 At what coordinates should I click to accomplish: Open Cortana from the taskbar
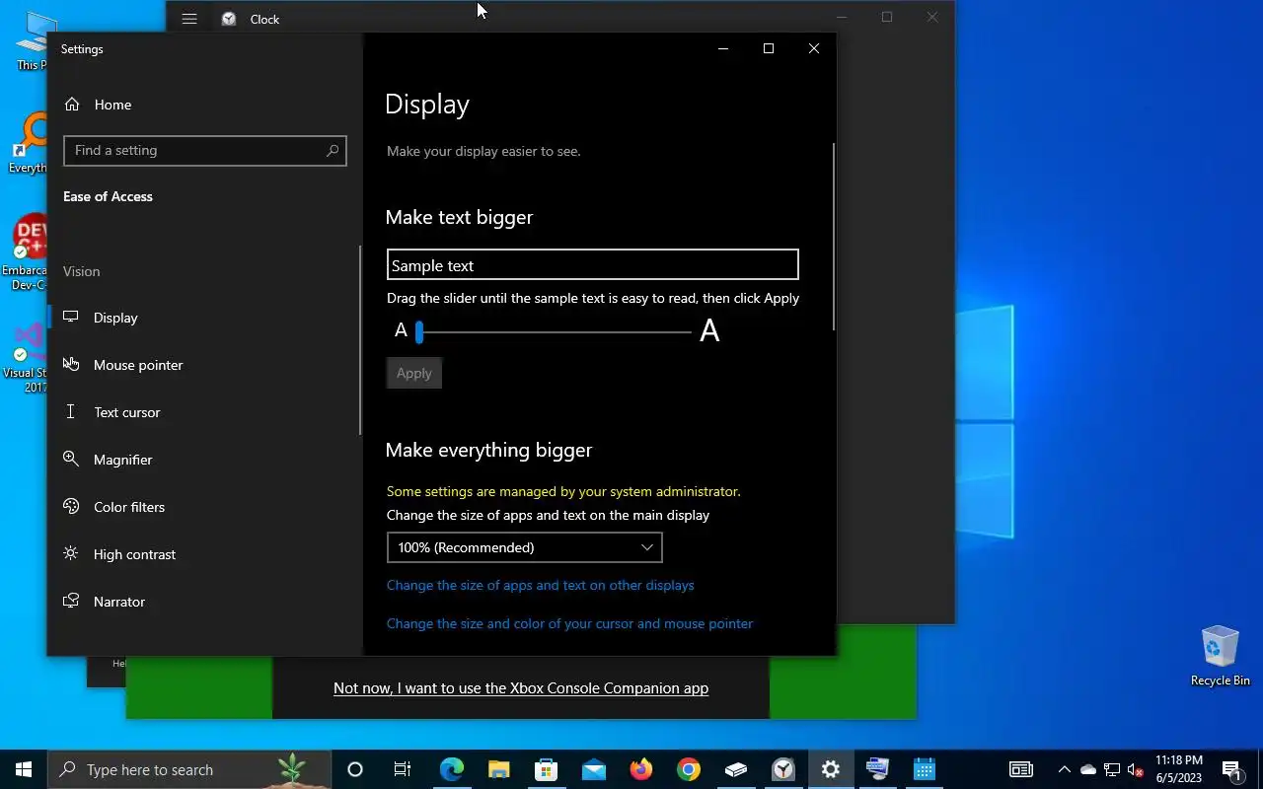click(x=355, y=769)
